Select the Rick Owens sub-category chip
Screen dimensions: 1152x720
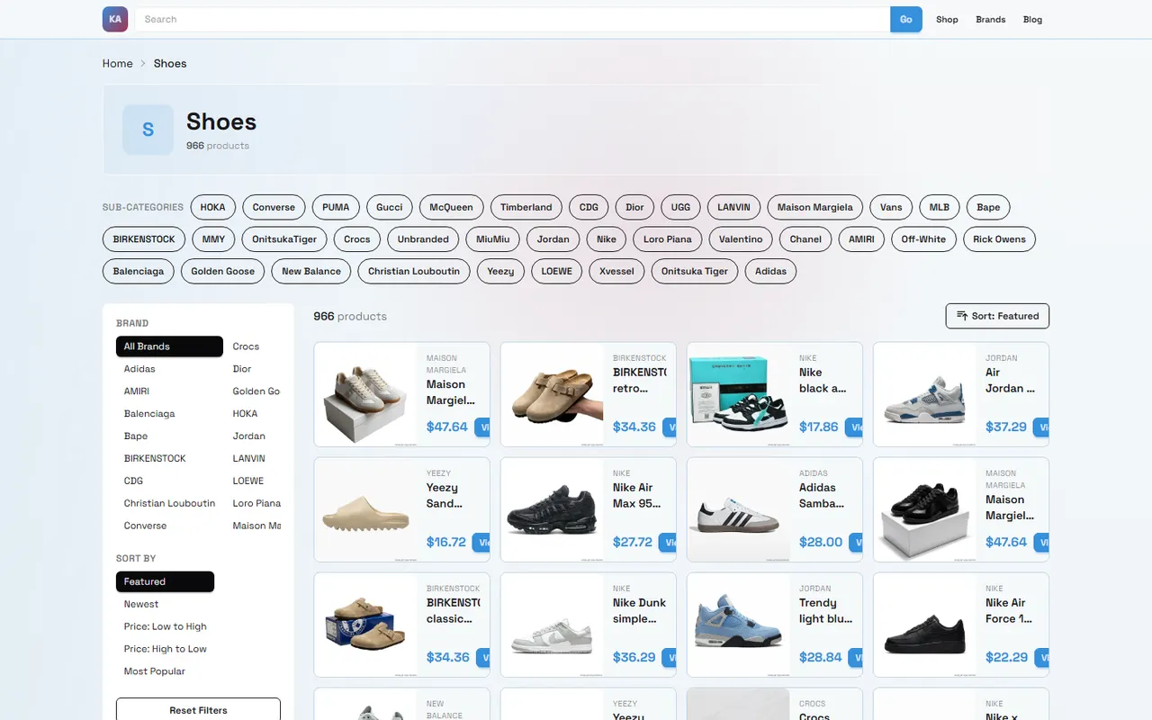pyautogui.click(x=999, y=239)
